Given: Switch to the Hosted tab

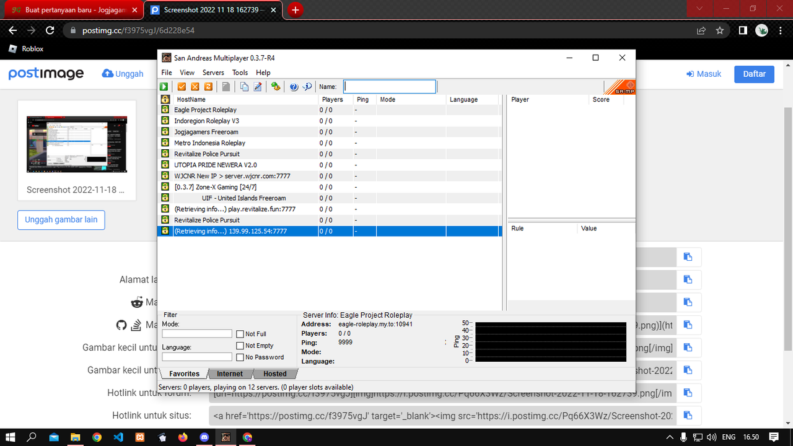Looking at the screenshot, I should point(275,374).
